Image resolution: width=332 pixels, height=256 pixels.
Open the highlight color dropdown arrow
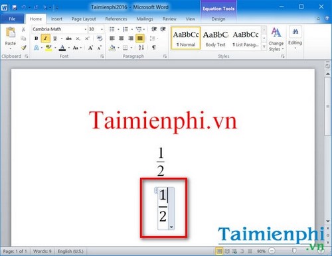coord(55,48)
